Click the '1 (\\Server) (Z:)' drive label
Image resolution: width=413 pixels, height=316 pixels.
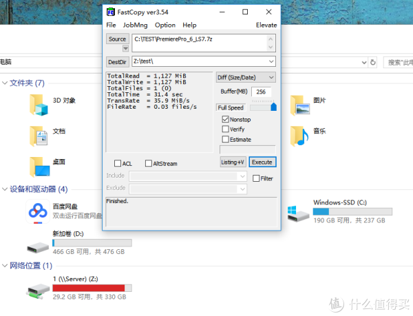click(75, 279)
